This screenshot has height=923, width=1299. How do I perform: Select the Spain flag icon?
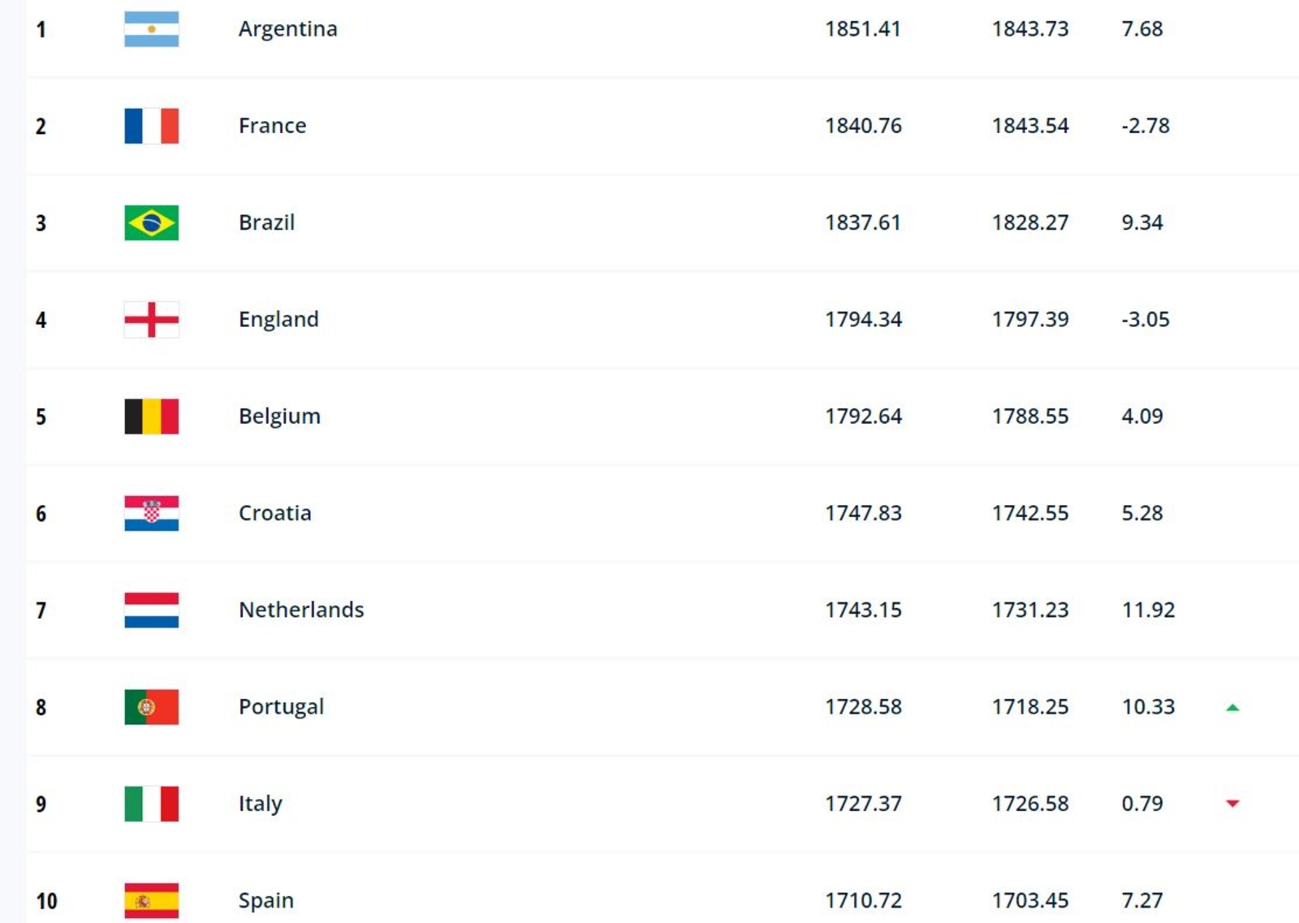point(151,901)
